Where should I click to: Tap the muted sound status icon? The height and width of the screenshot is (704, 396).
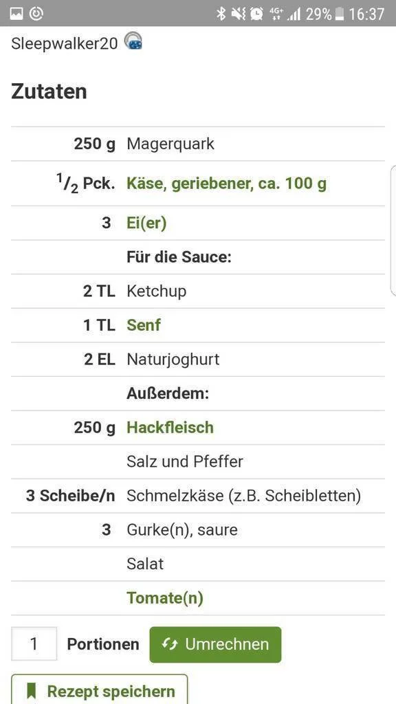click(239, 14)
